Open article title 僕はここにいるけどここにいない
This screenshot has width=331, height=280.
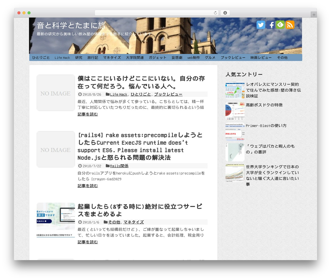click(141, 82)
